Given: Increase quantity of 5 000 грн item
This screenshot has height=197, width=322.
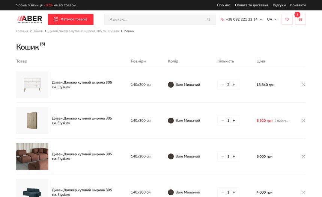Looking at the screenshot, I should pos(234,156).
